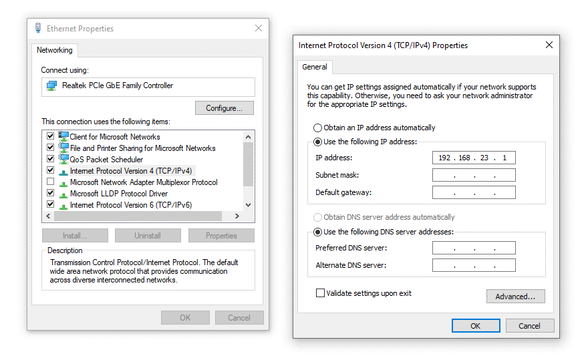Select File and Printer Sharing item icon
584x360 pixels.
[x=63, y=148]
